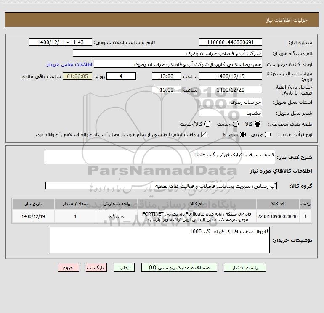Select the متوسط purchase type radio
The height and width of the screenshot is (313, 324).
coord(243,134)
